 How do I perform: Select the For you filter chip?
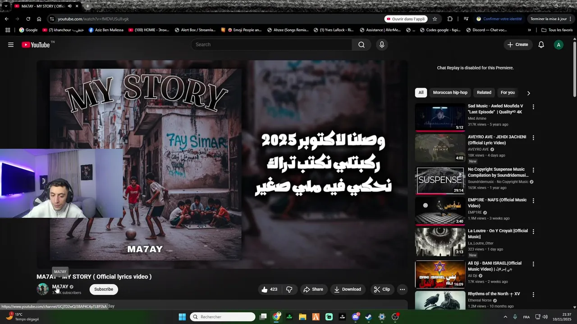(x=508, y=93)
